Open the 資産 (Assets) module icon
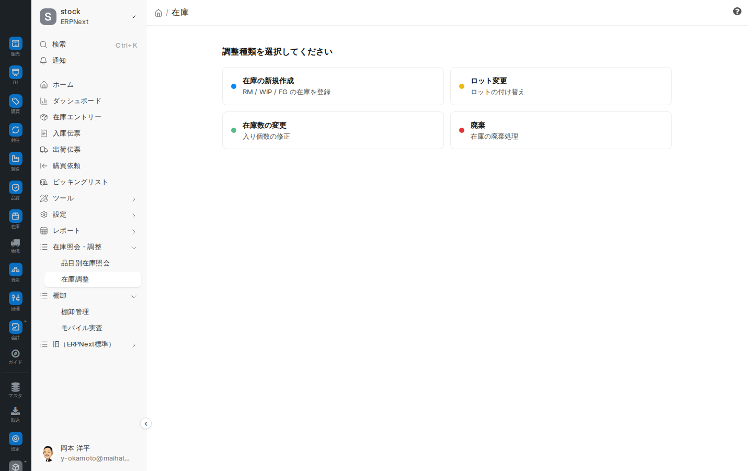The image size is (753, 471). click(x=16, y=270)
